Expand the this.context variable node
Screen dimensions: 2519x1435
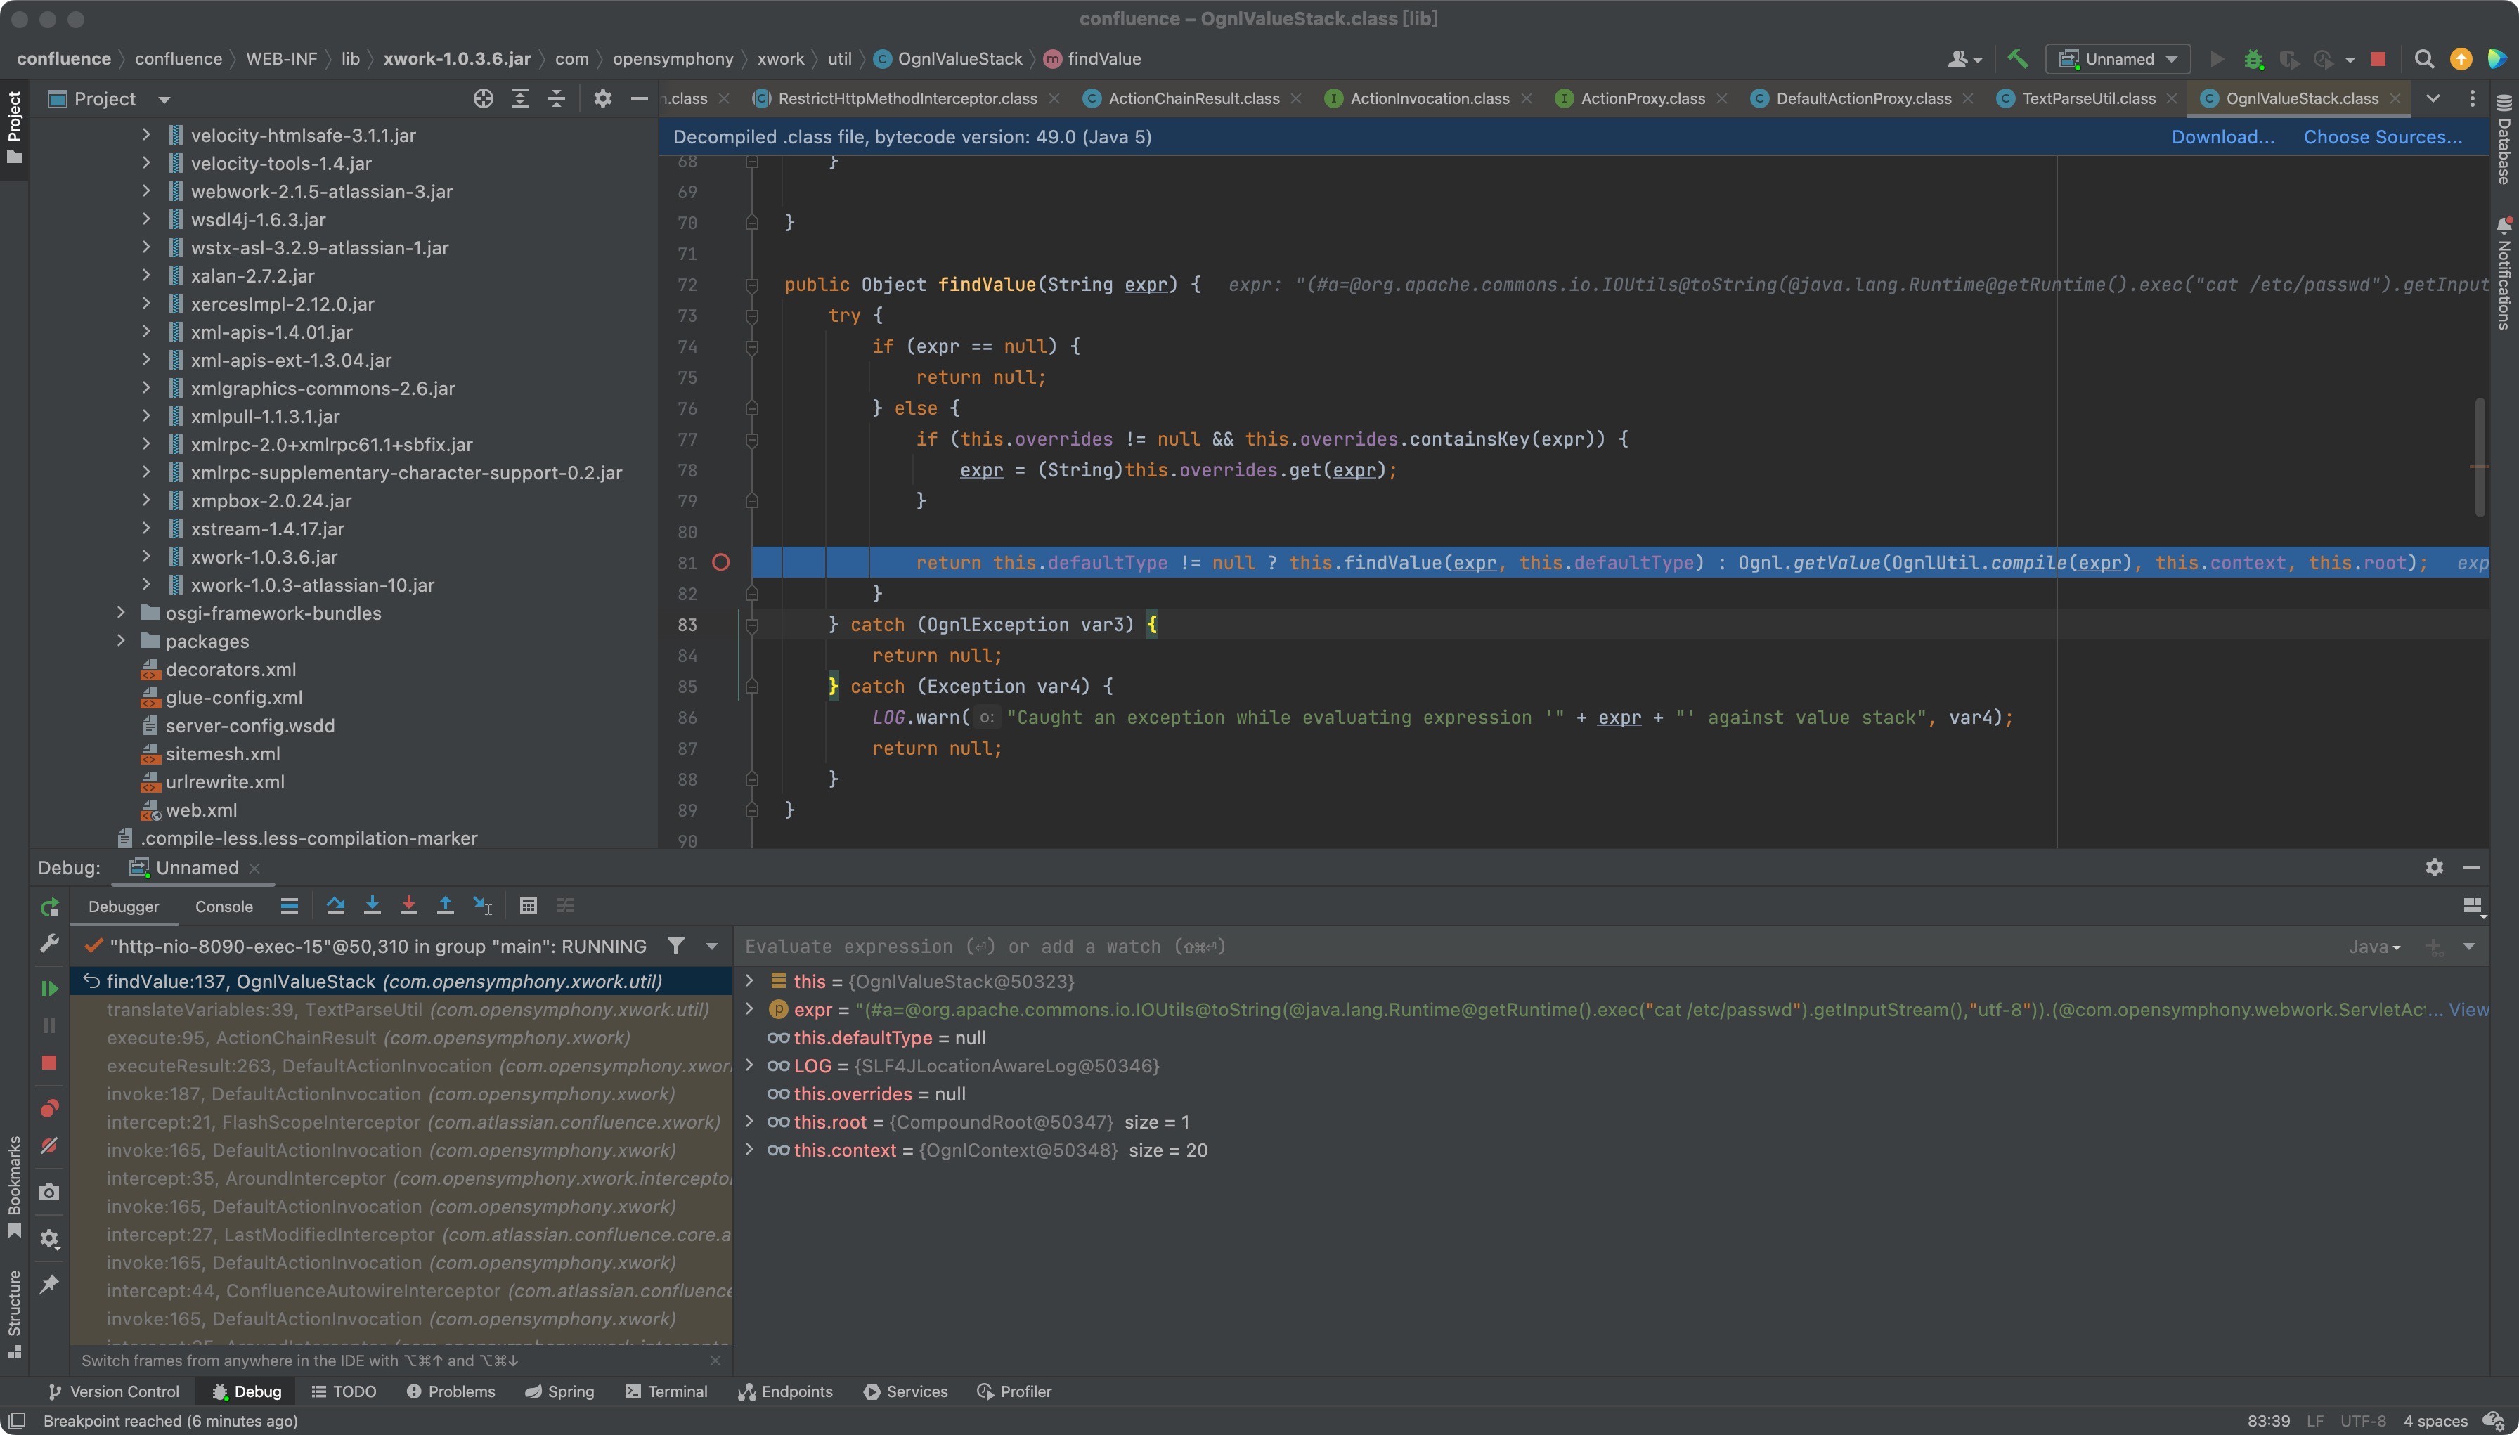[x=749, y=1150]
